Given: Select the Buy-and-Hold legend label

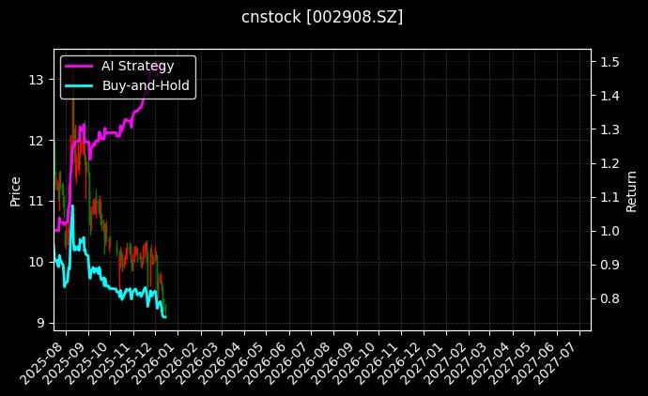Looking at the screenshot, I should [x=146, y=85].
